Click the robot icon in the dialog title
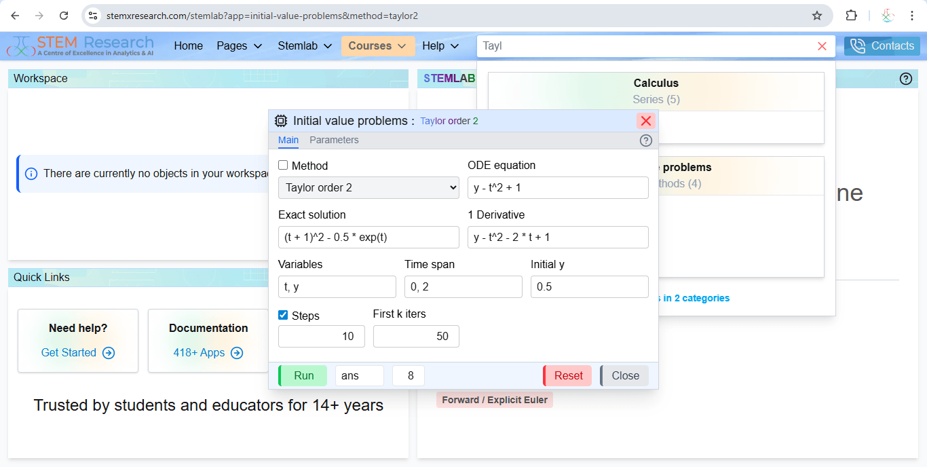 [x=281, y=120]
